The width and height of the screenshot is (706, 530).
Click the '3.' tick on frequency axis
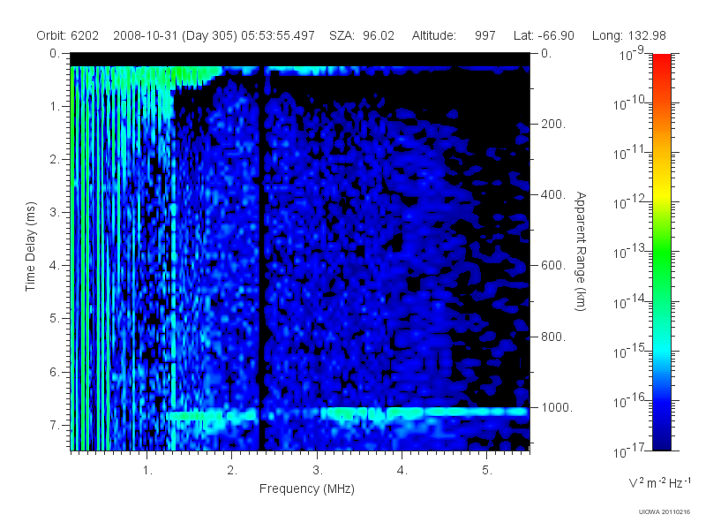[318, 470]
